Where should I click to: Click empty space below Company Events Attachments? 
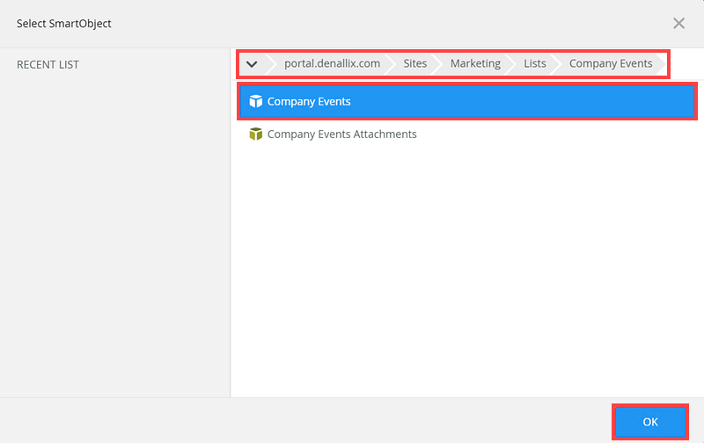(x=466, y=264)
